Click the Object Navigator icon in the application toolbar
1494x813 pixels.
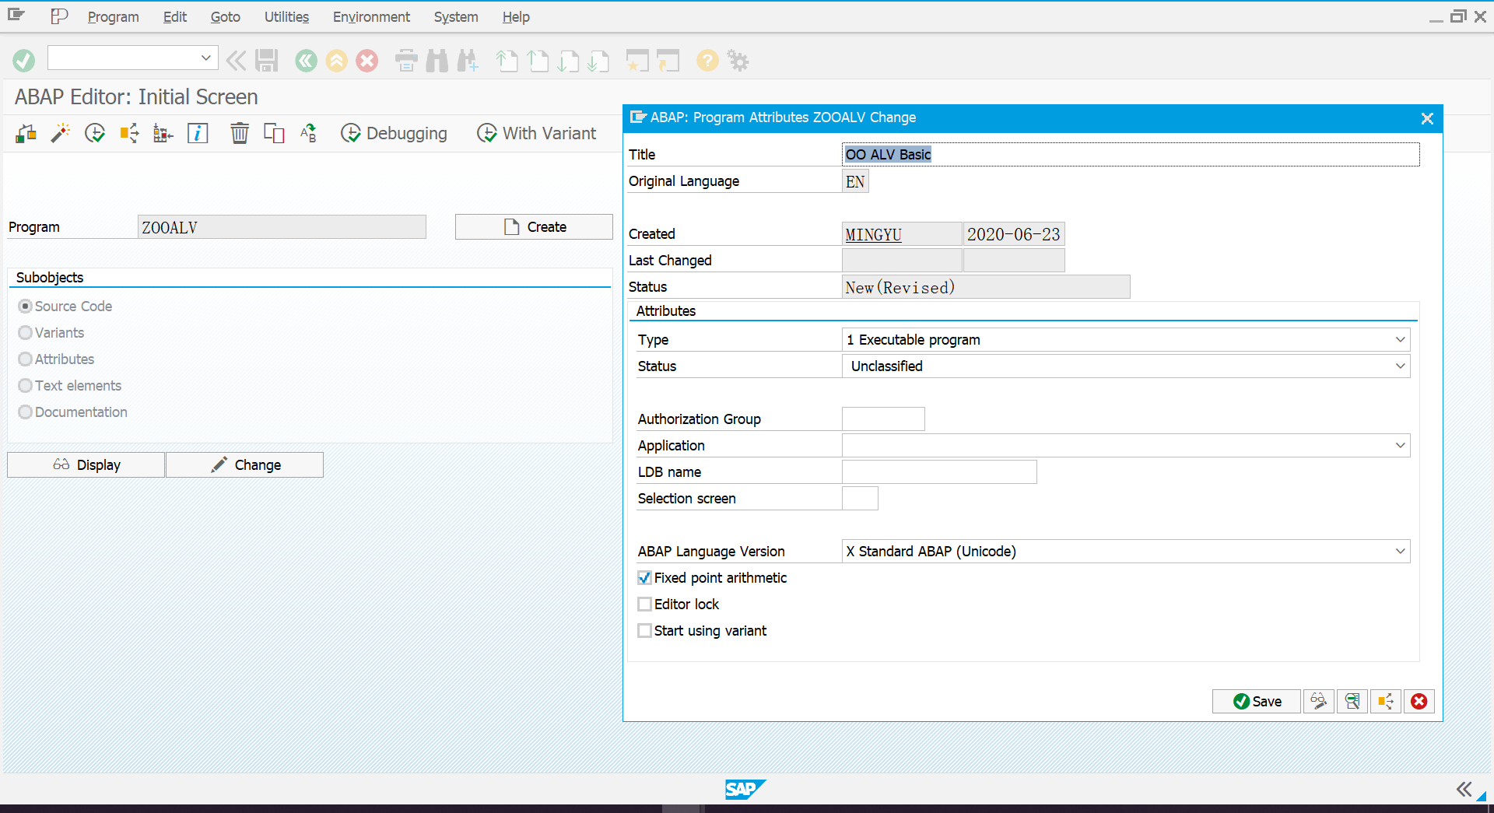26,133
